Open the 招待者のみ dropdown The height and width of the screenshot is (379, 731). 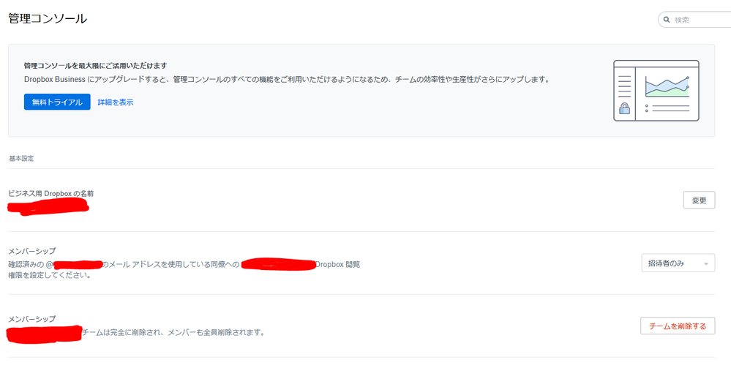click(x=678, y=263)
